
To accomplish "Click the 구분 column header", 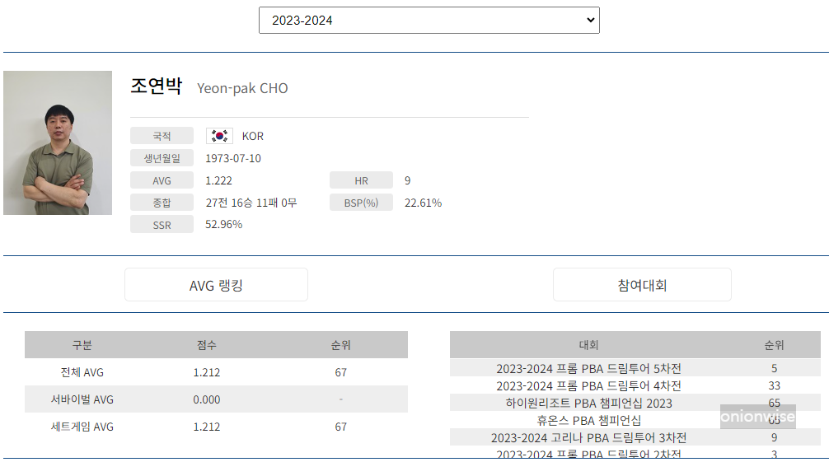I will coord(82,345).
